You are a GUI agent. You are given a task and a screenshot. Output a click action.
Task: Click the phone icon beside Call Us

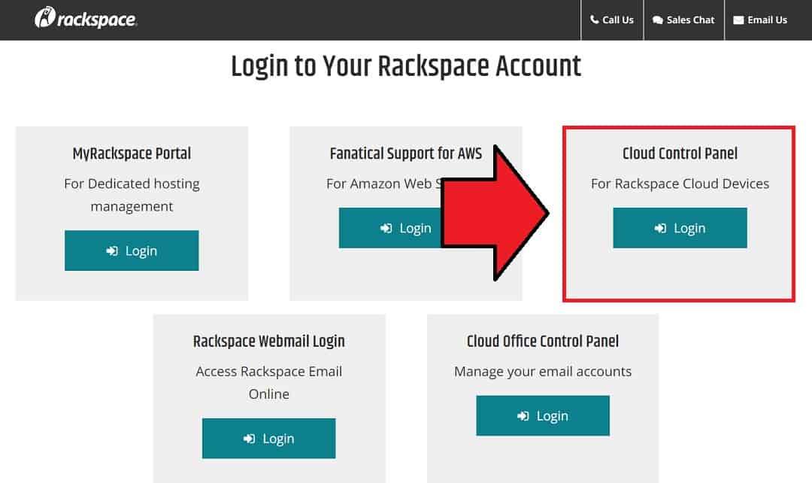point(595,20)
